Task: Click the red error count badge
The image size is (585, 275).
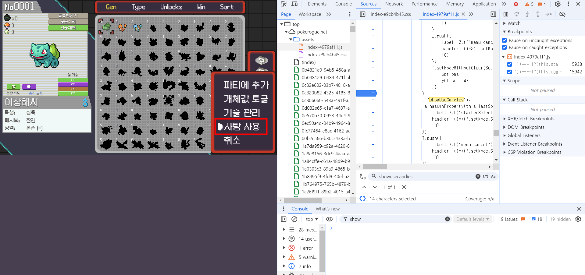Action: (x=518, y=4)
